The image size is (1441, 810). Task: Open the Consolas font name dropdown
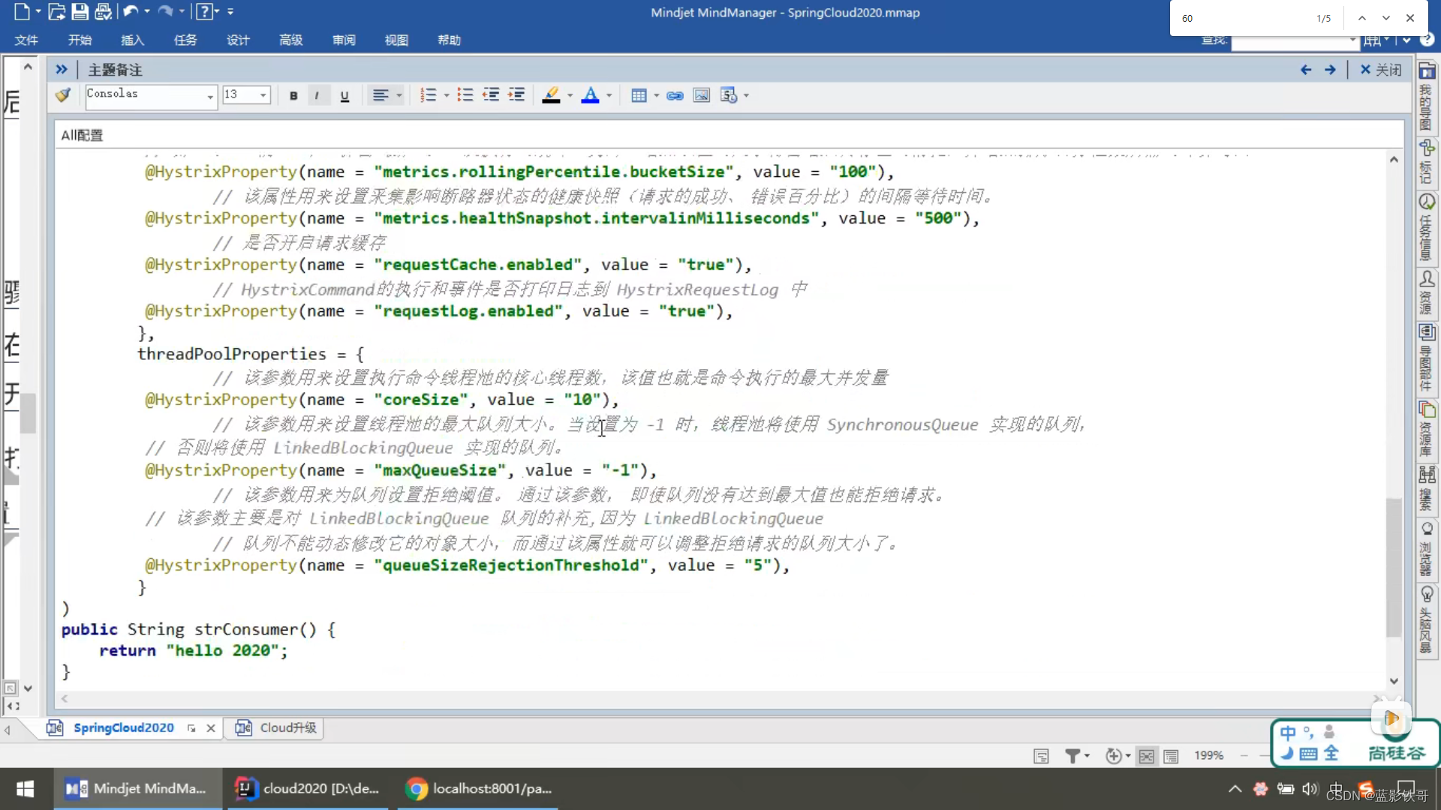click(210, 96)
